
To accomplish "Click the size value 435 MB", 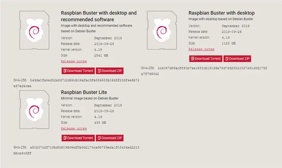I will pyautogui.click(x=100, y=123).
